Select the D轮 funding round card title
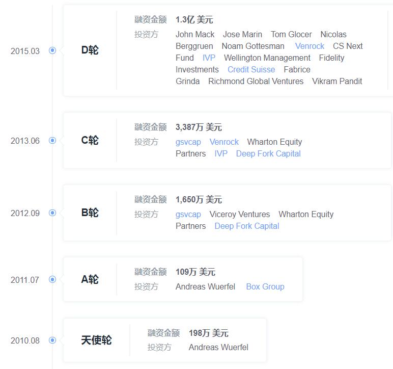393x369 pixels. tap(90, 50)
